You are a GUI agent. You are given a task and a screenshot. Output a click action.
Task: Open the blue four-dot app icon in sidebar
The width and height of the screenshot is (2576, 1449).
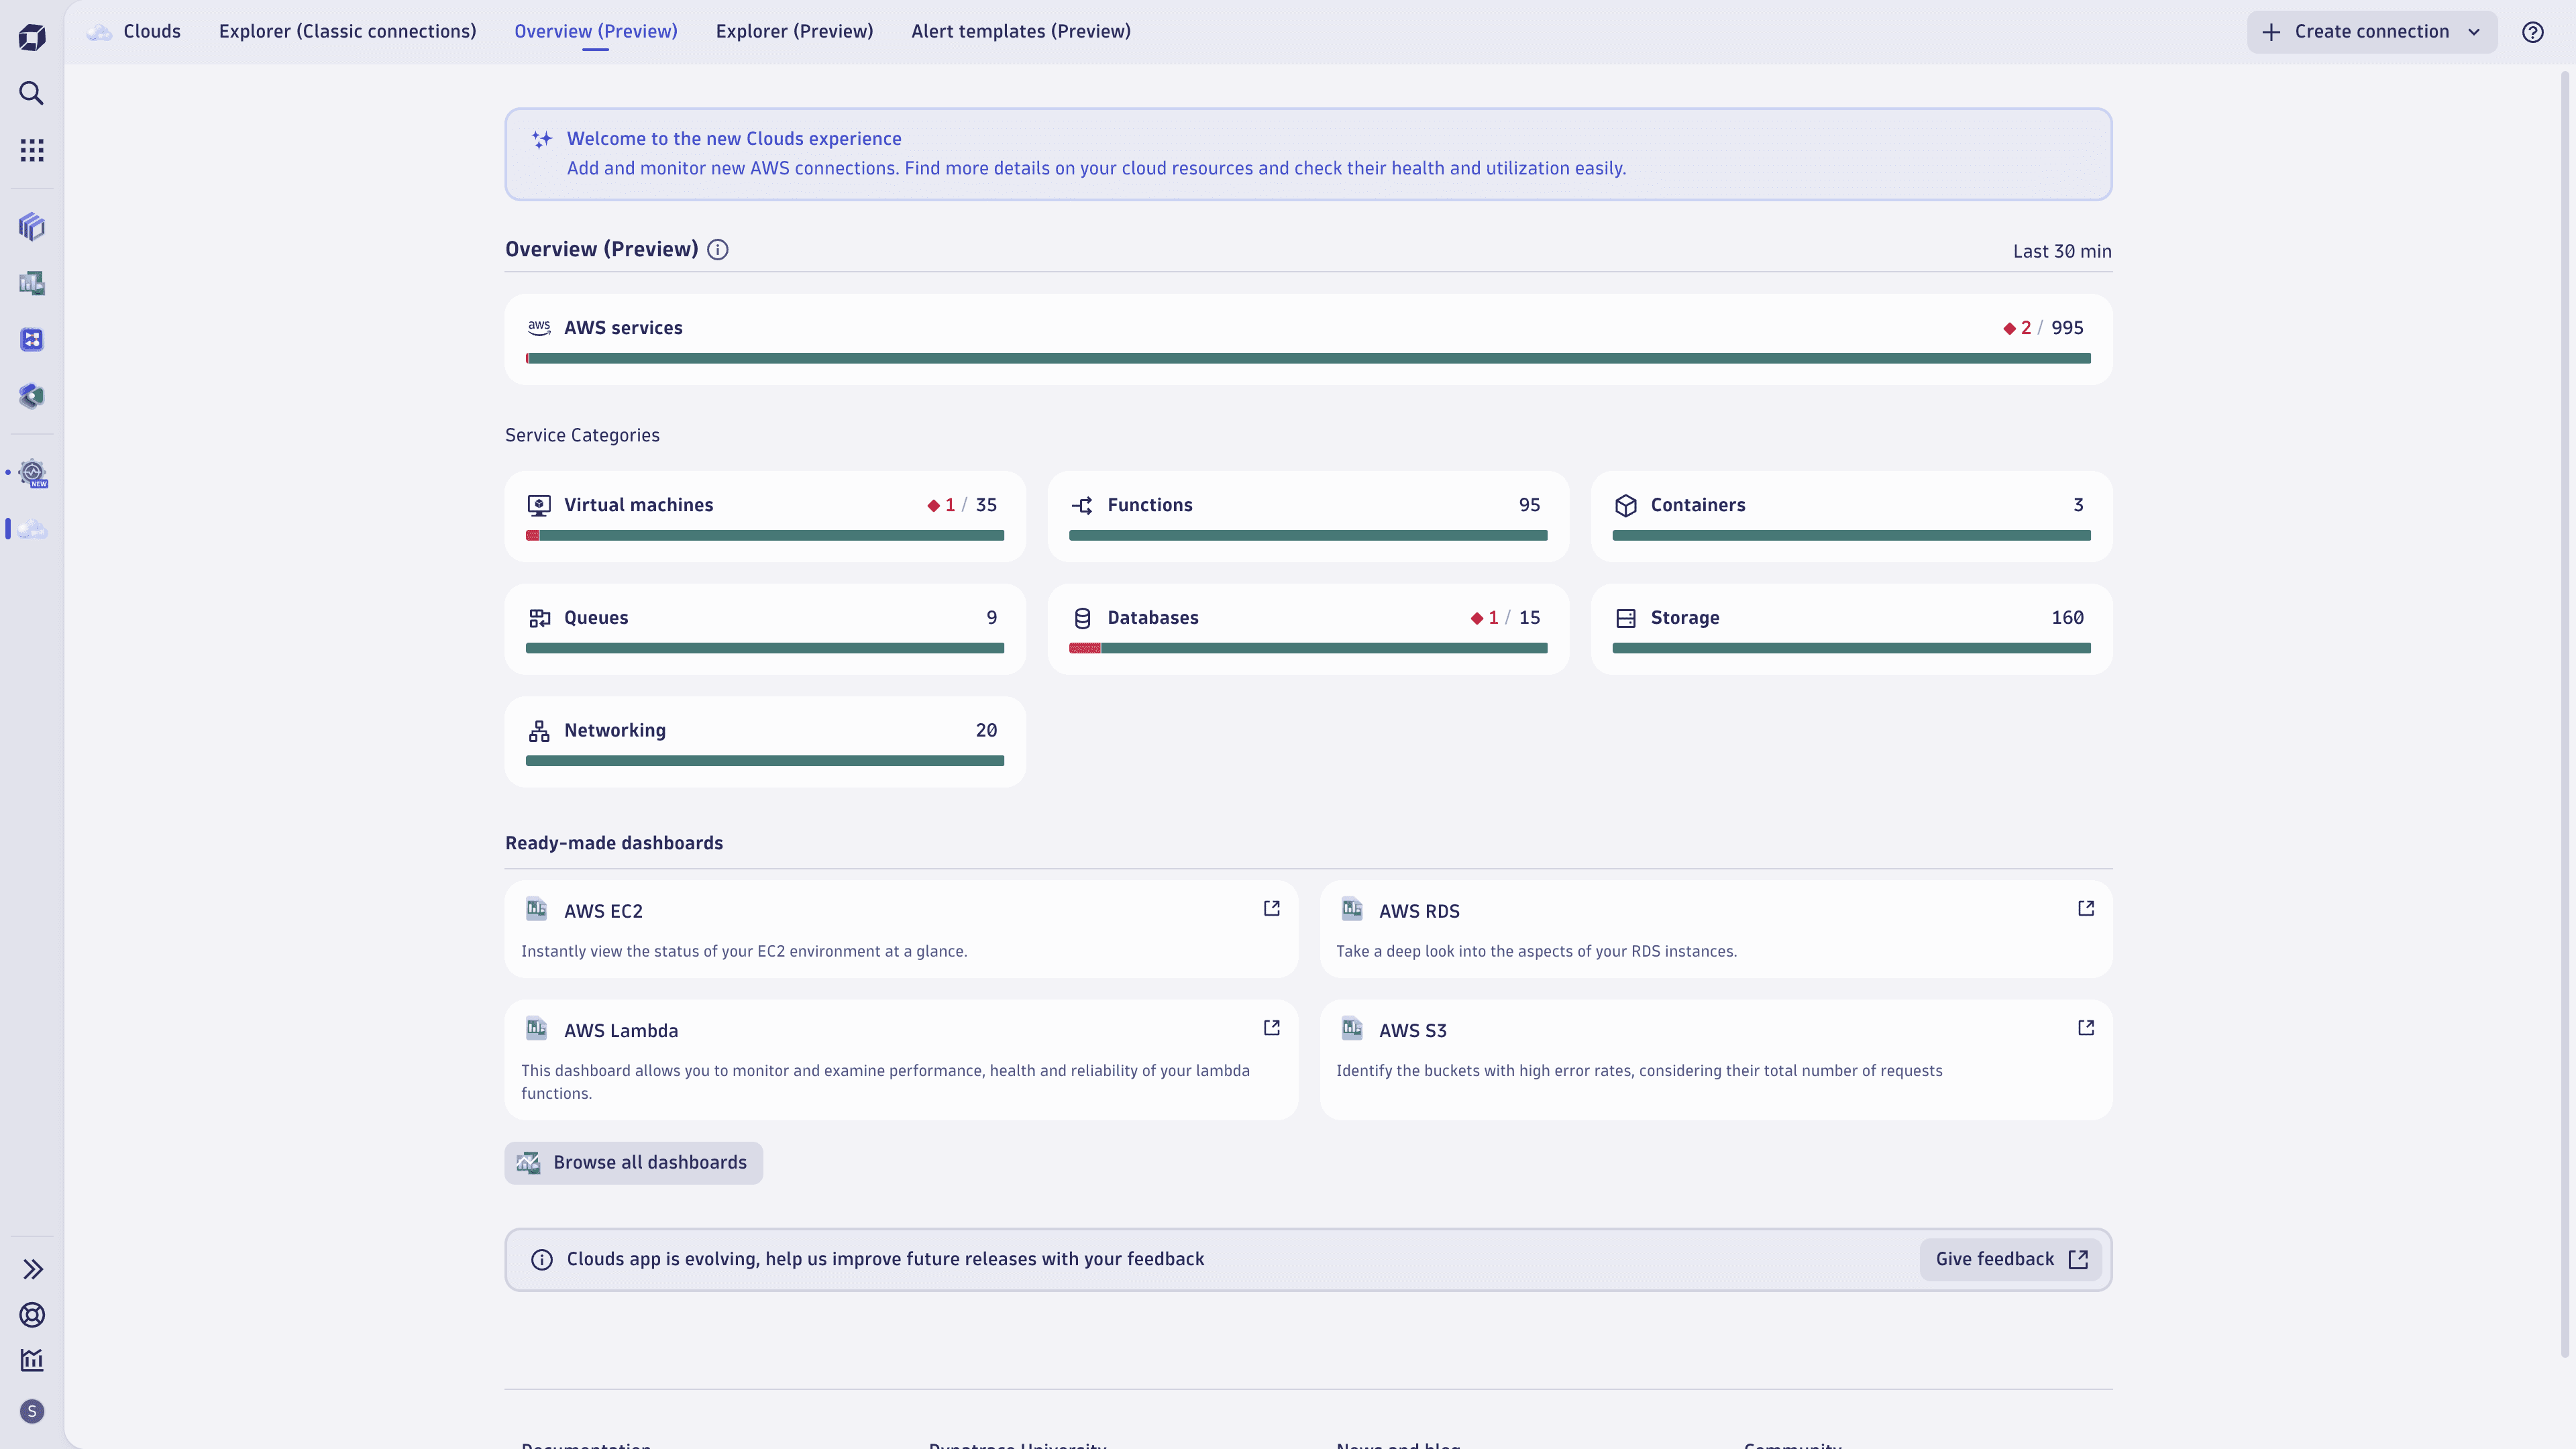(x=32, y=340)
